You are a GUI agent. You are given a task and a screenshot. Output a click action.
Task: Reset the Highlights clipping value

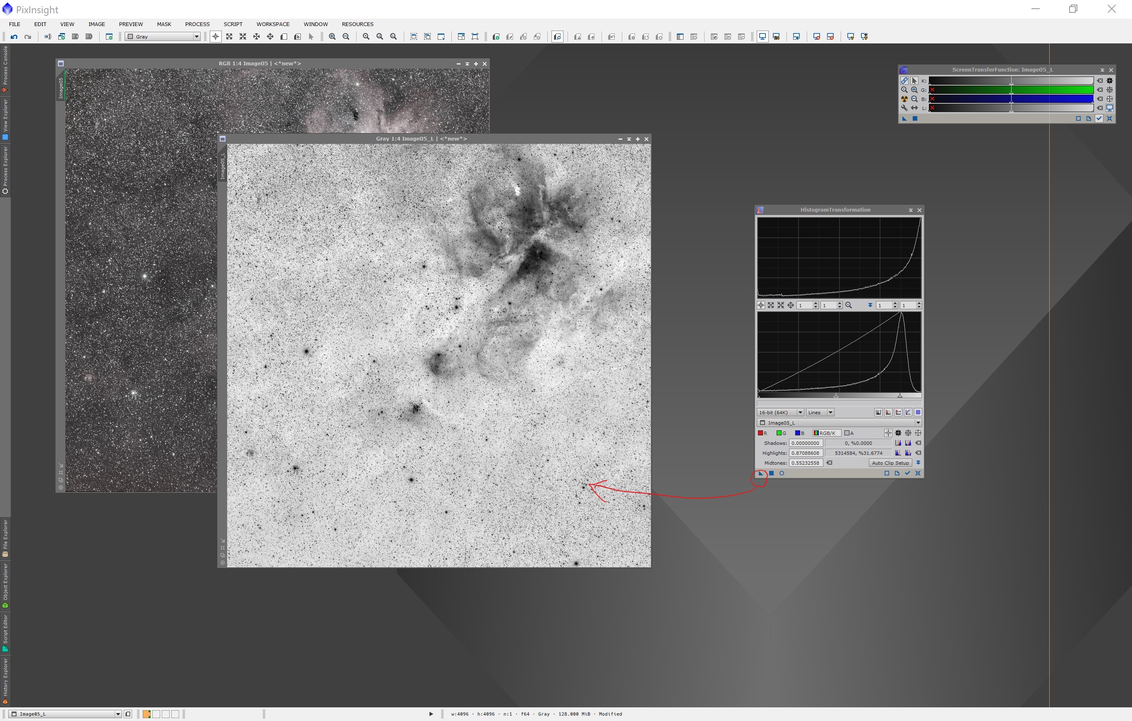pyautogui.click(x=918, y=453)
